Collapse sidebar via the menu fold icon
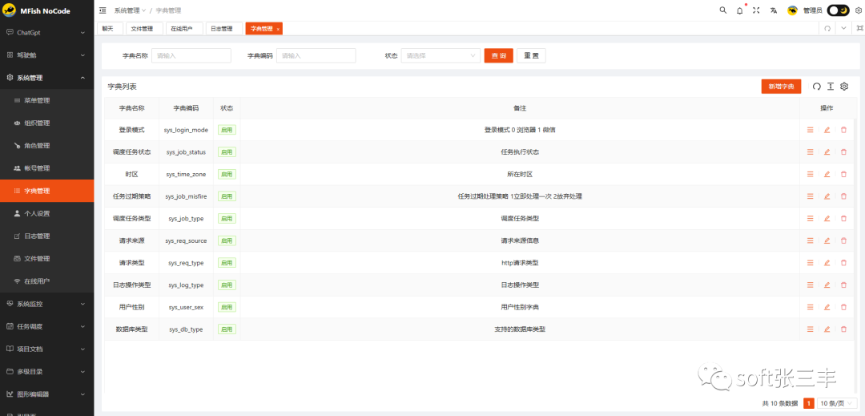 pos(103,10)
